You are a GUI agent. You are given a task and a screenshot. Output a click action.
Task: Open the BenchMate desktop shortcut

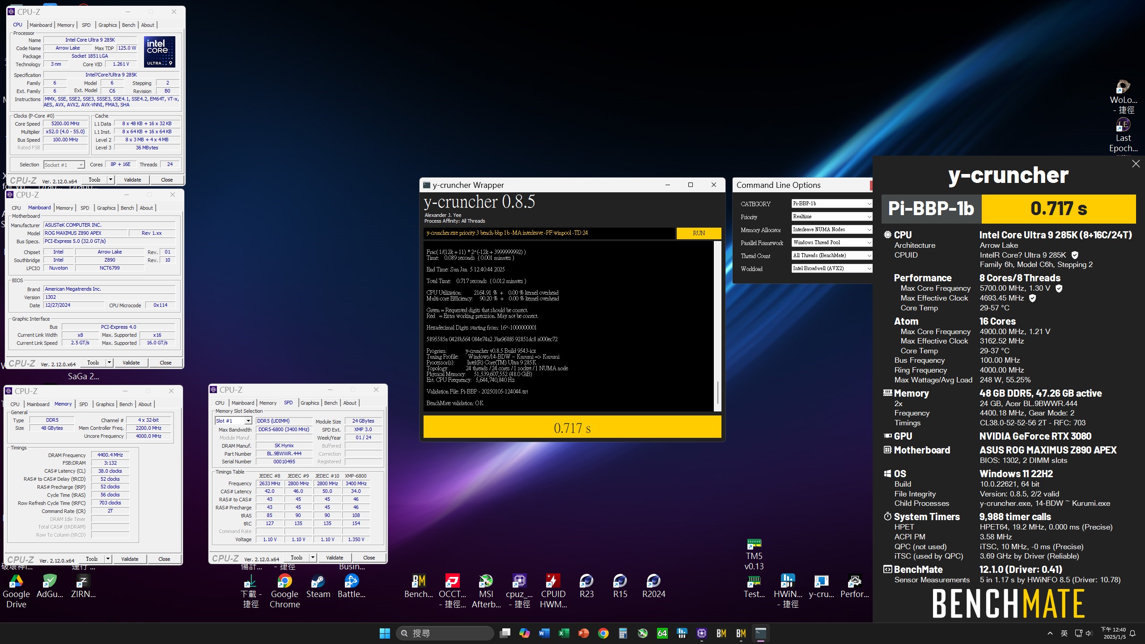coord(419,586)
